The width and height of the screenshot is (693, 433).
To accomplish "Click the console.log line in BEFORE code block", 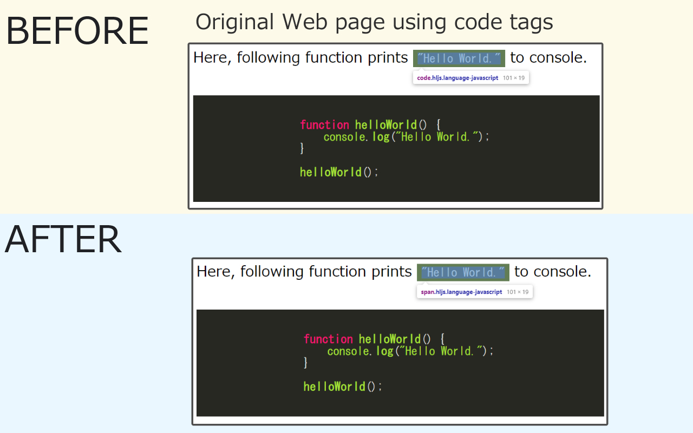I will click(x=407, y=137).
